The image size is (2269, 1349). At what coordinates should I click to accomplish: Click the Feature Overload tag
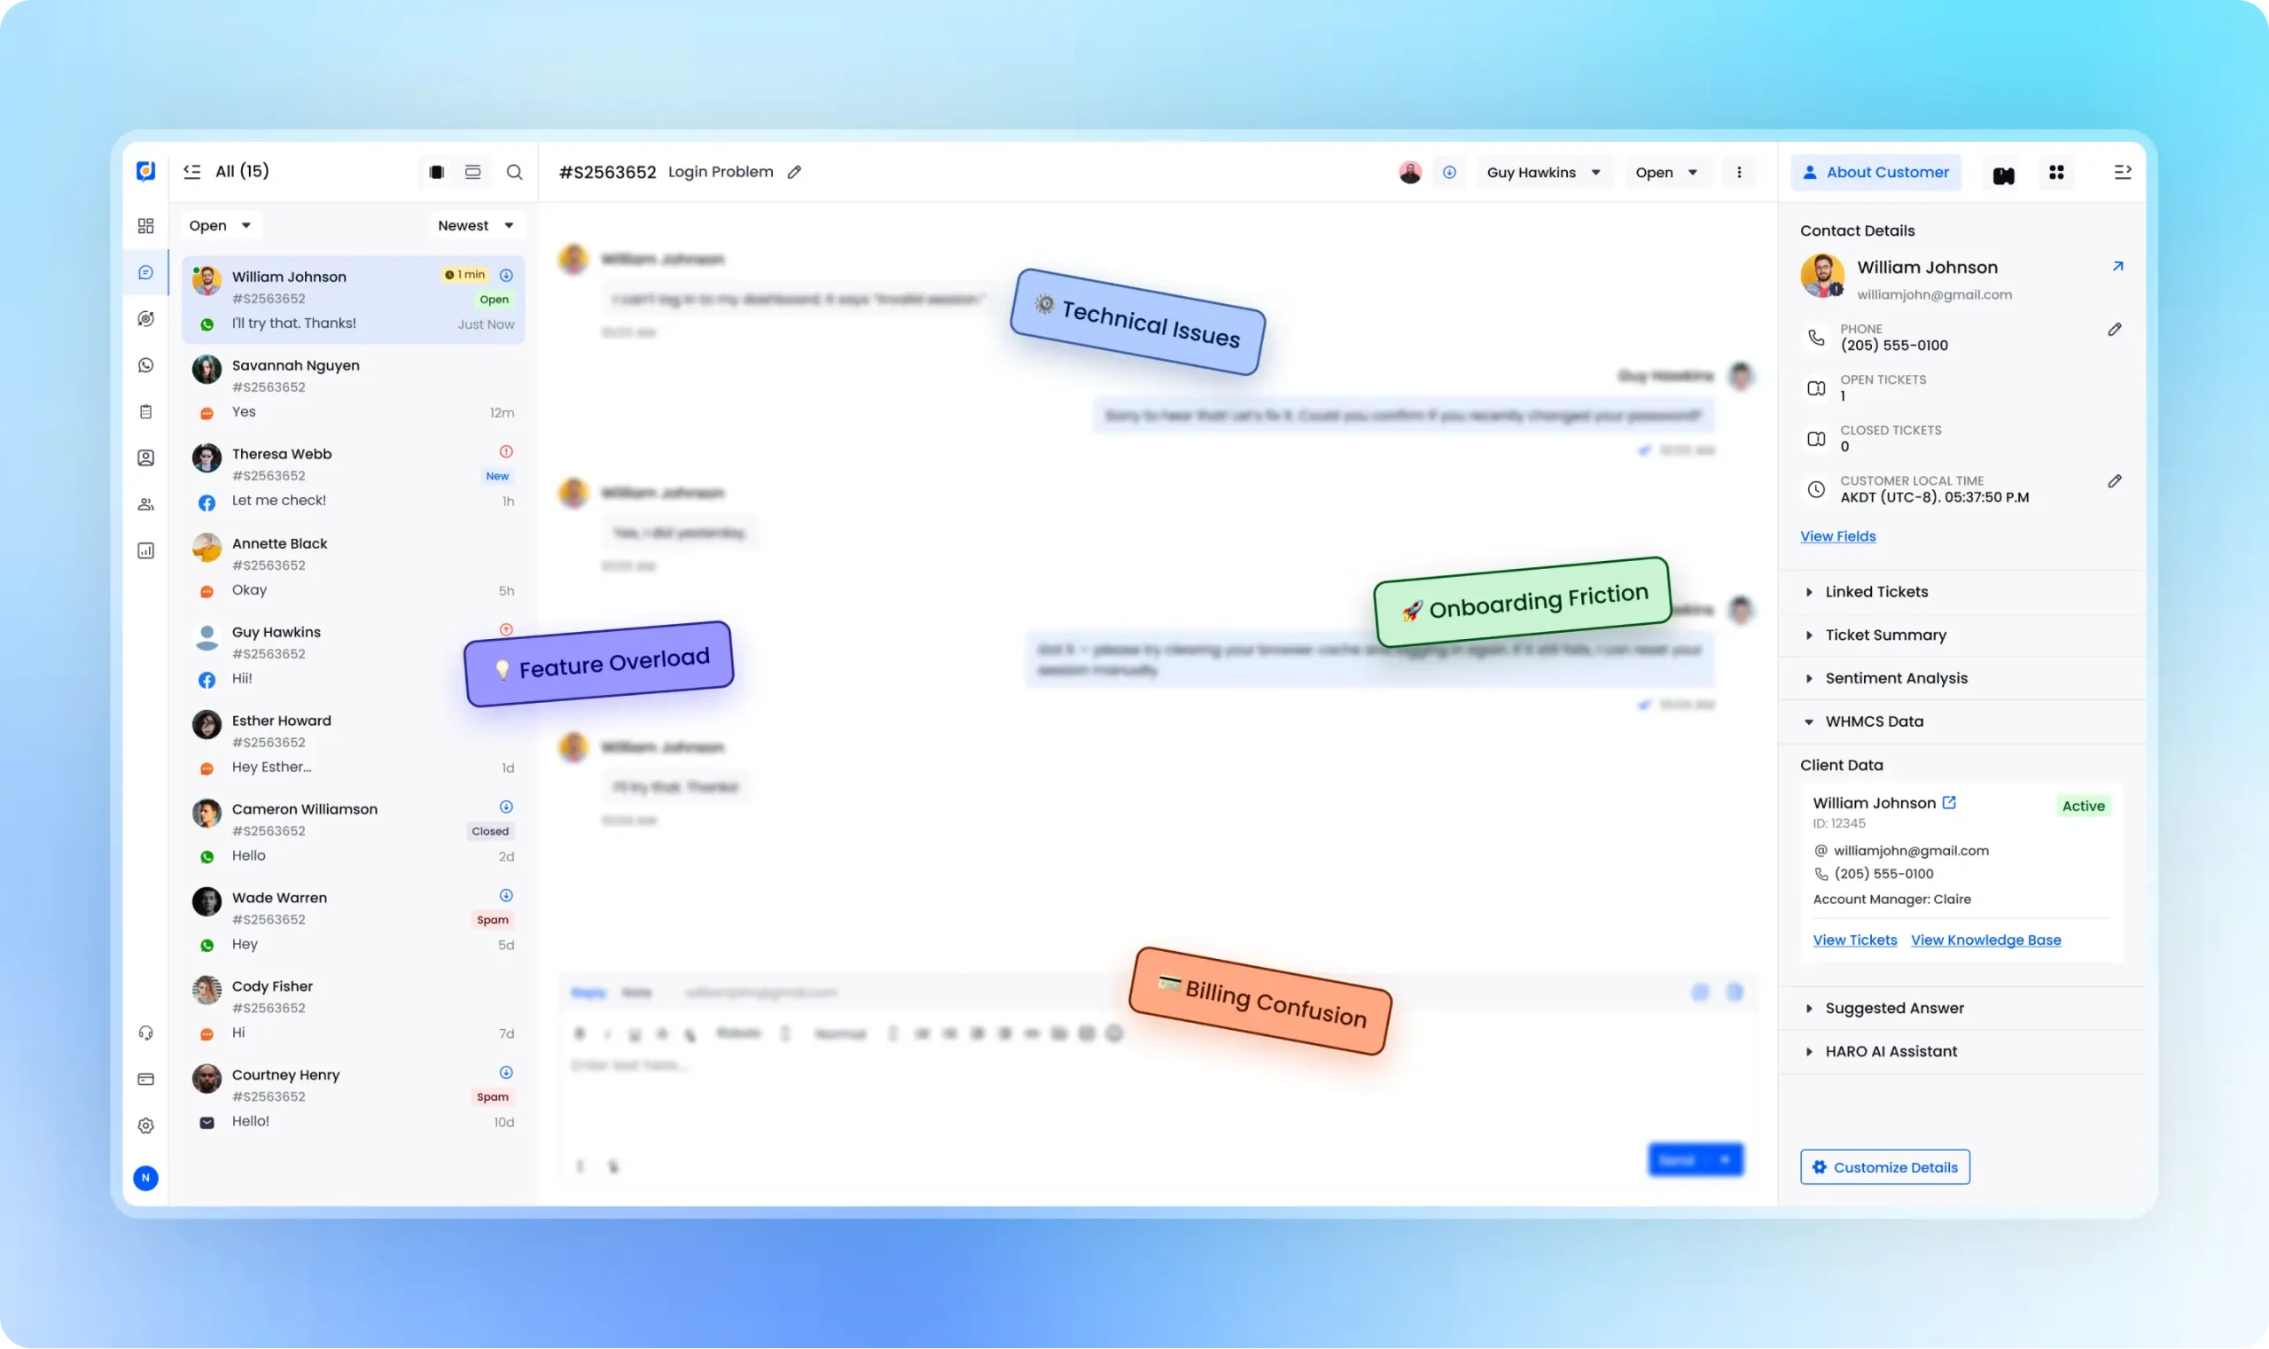599,664
